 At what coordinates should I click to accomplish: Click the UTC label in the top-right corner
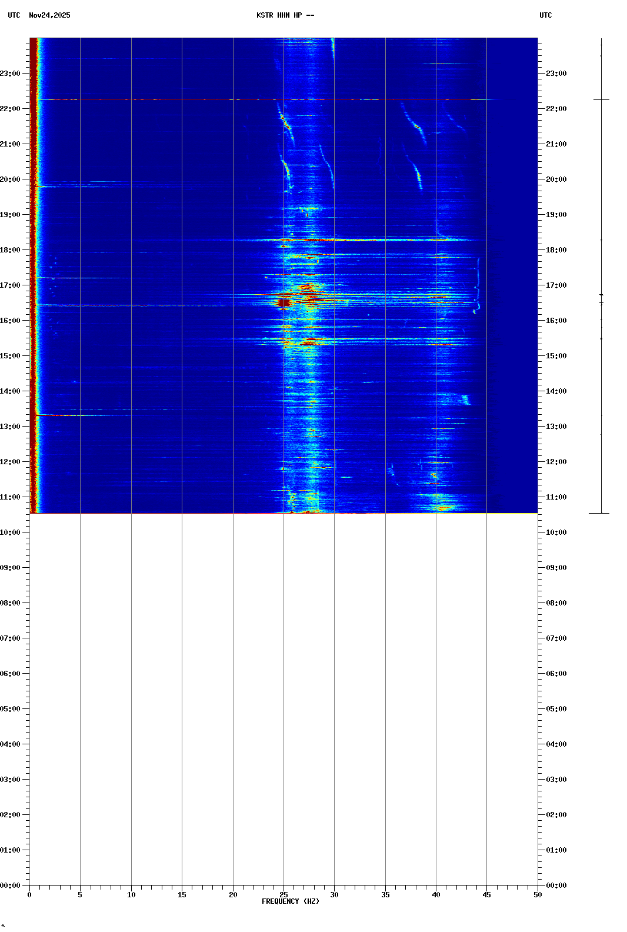(x=545, y=15)
